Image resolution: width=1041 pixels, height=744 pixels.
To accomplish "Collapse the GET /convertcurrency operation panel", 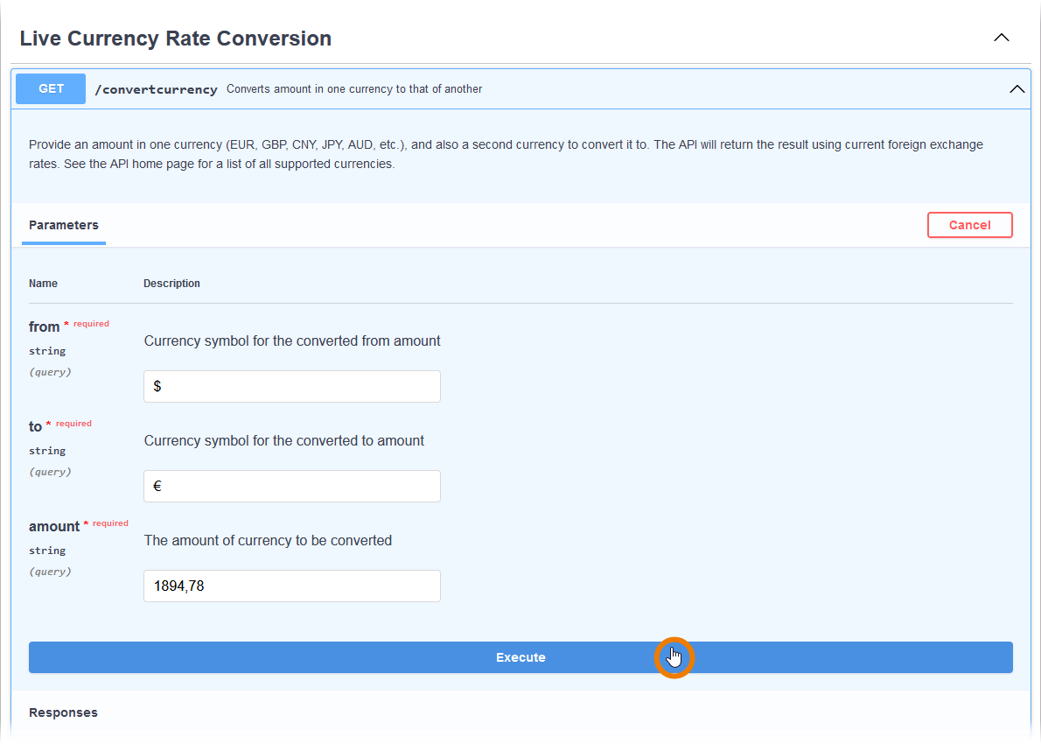I will tap(1017, 88).
